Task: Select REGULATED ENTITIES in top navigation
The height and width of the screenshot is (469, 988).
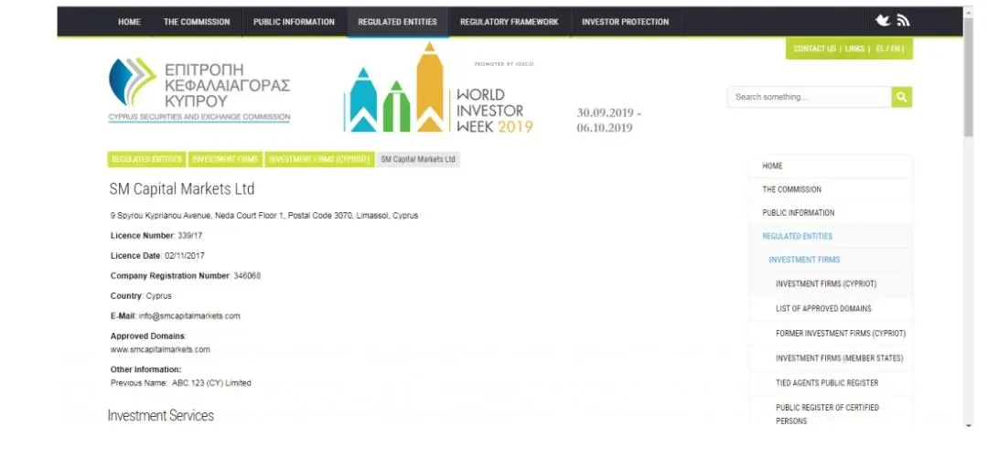Action: point(398,21)
